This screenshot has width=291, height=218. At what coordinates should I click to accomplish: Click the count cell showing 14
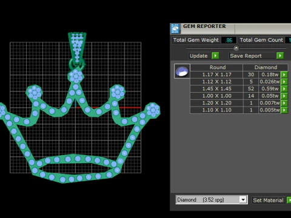[x=251, y=96]
